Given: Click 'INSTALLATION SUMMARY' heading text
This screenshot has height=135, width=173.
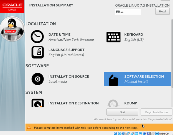Looking at the screenshot, I should point(51,5).
